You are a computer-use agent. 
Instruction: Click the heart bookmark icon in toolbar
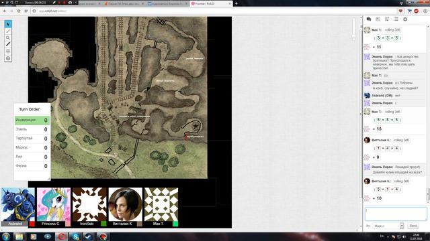pos(400,11)
